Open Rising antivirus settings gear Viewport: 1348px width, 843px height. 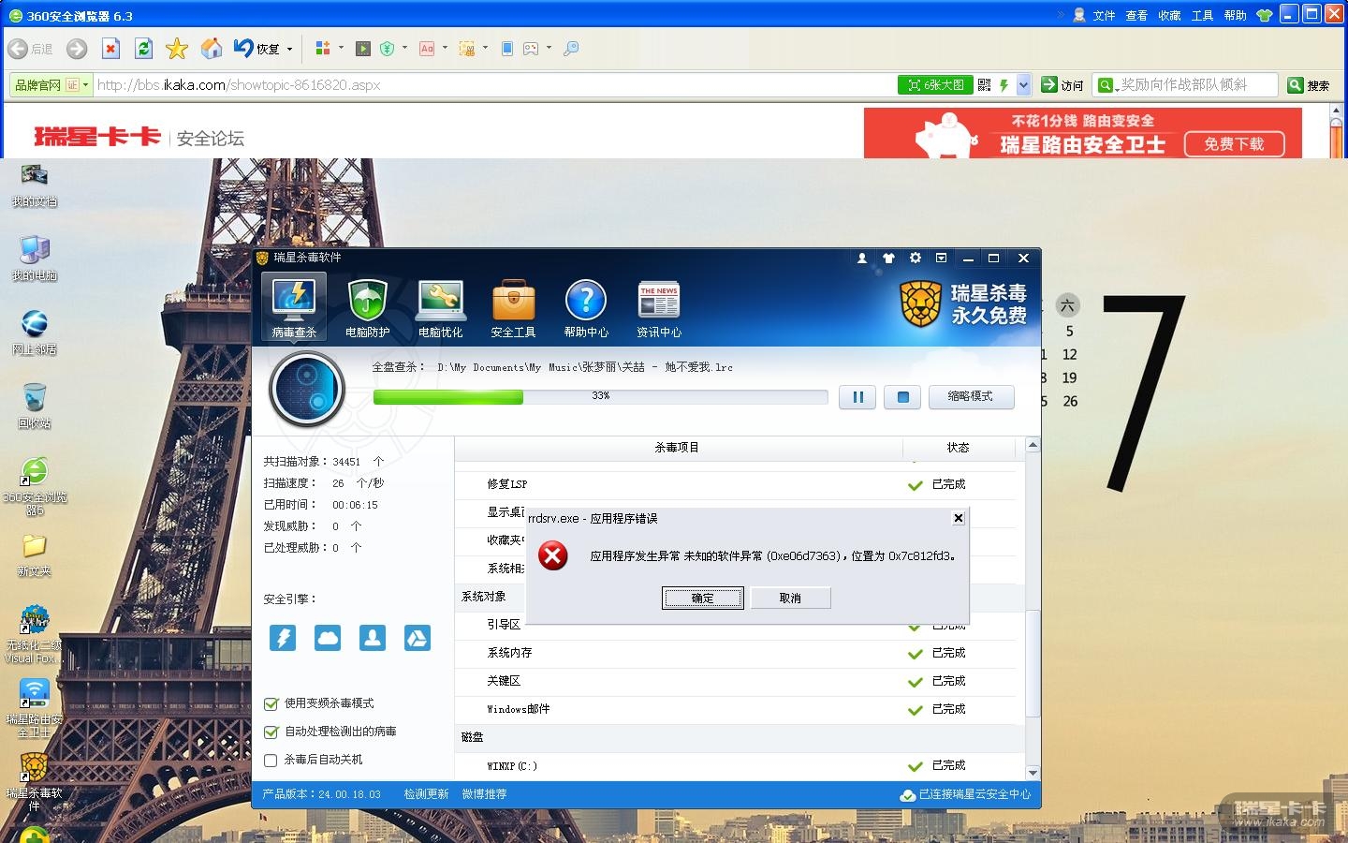point(916,258)
